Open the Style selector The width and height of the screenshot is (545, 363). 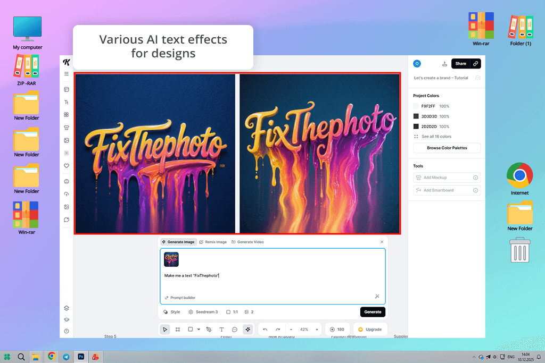tap(172, 312)
